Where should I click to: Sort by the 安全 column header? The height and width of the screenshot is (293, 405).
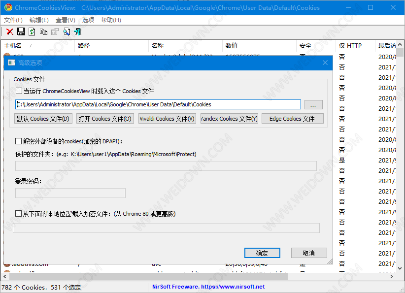(316, 46)
